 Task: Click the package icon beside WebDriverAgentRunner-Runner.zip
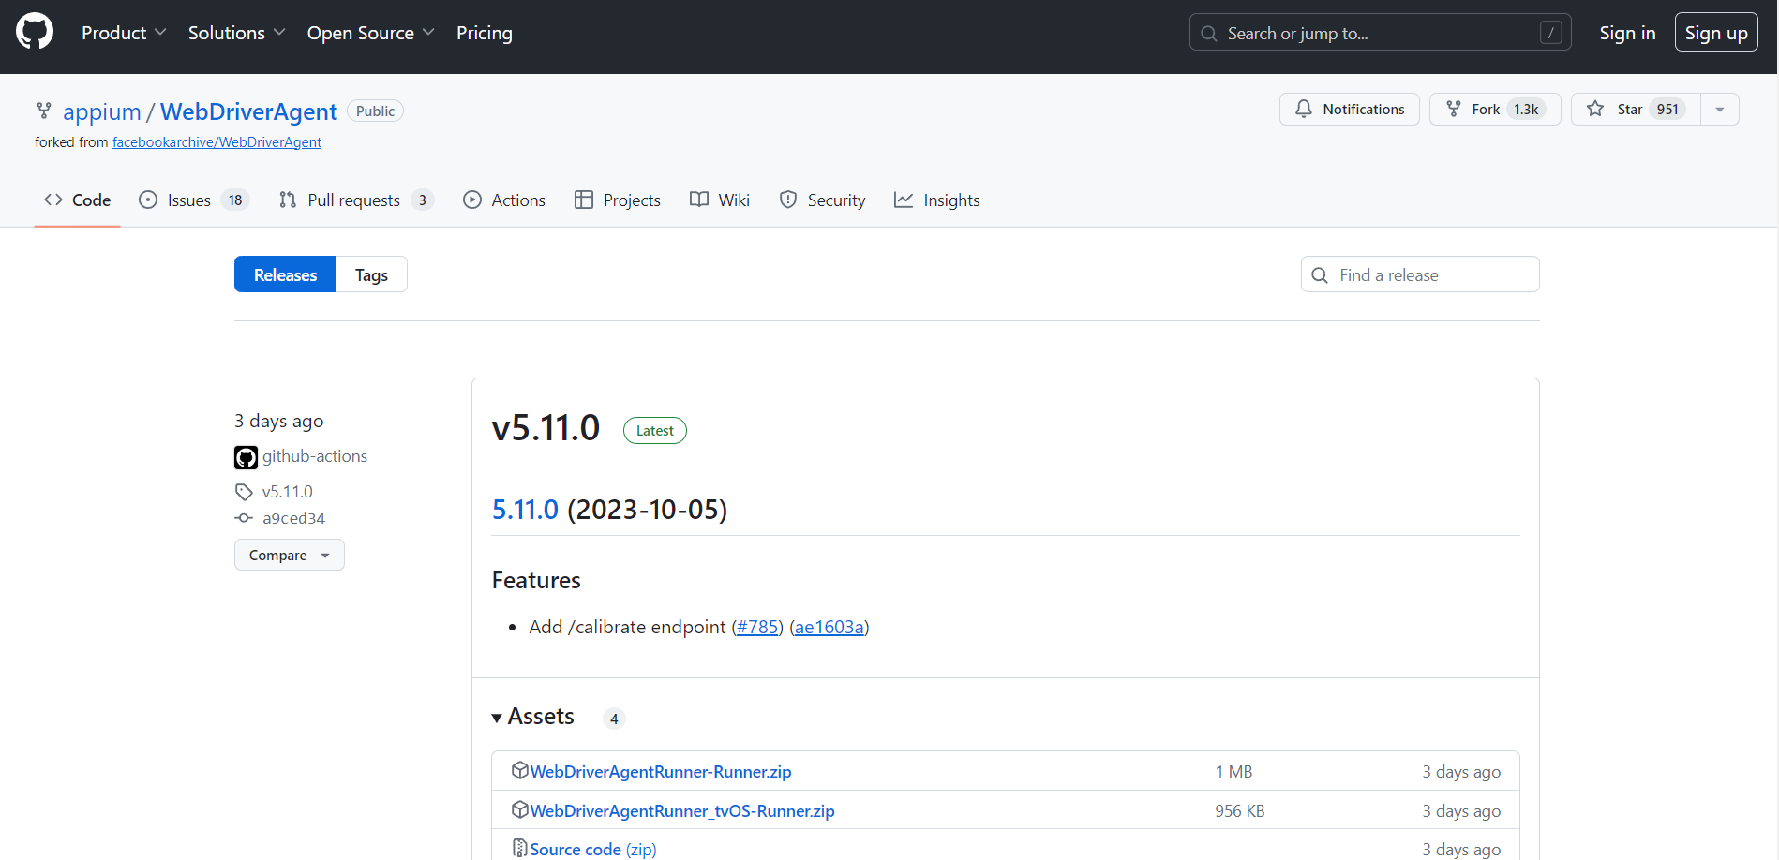coord(520,770)
